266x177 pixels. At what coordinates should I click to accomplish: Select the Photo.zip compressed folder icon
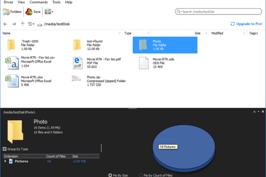pos(77,78)
